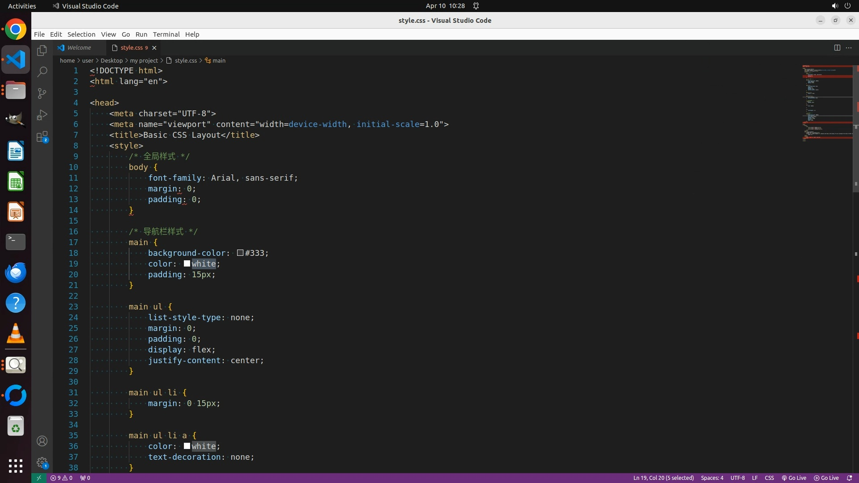The height and width of the screenshot is (483, 859).
Task: Close the style.css tab
Action: [x=154, y=48]
